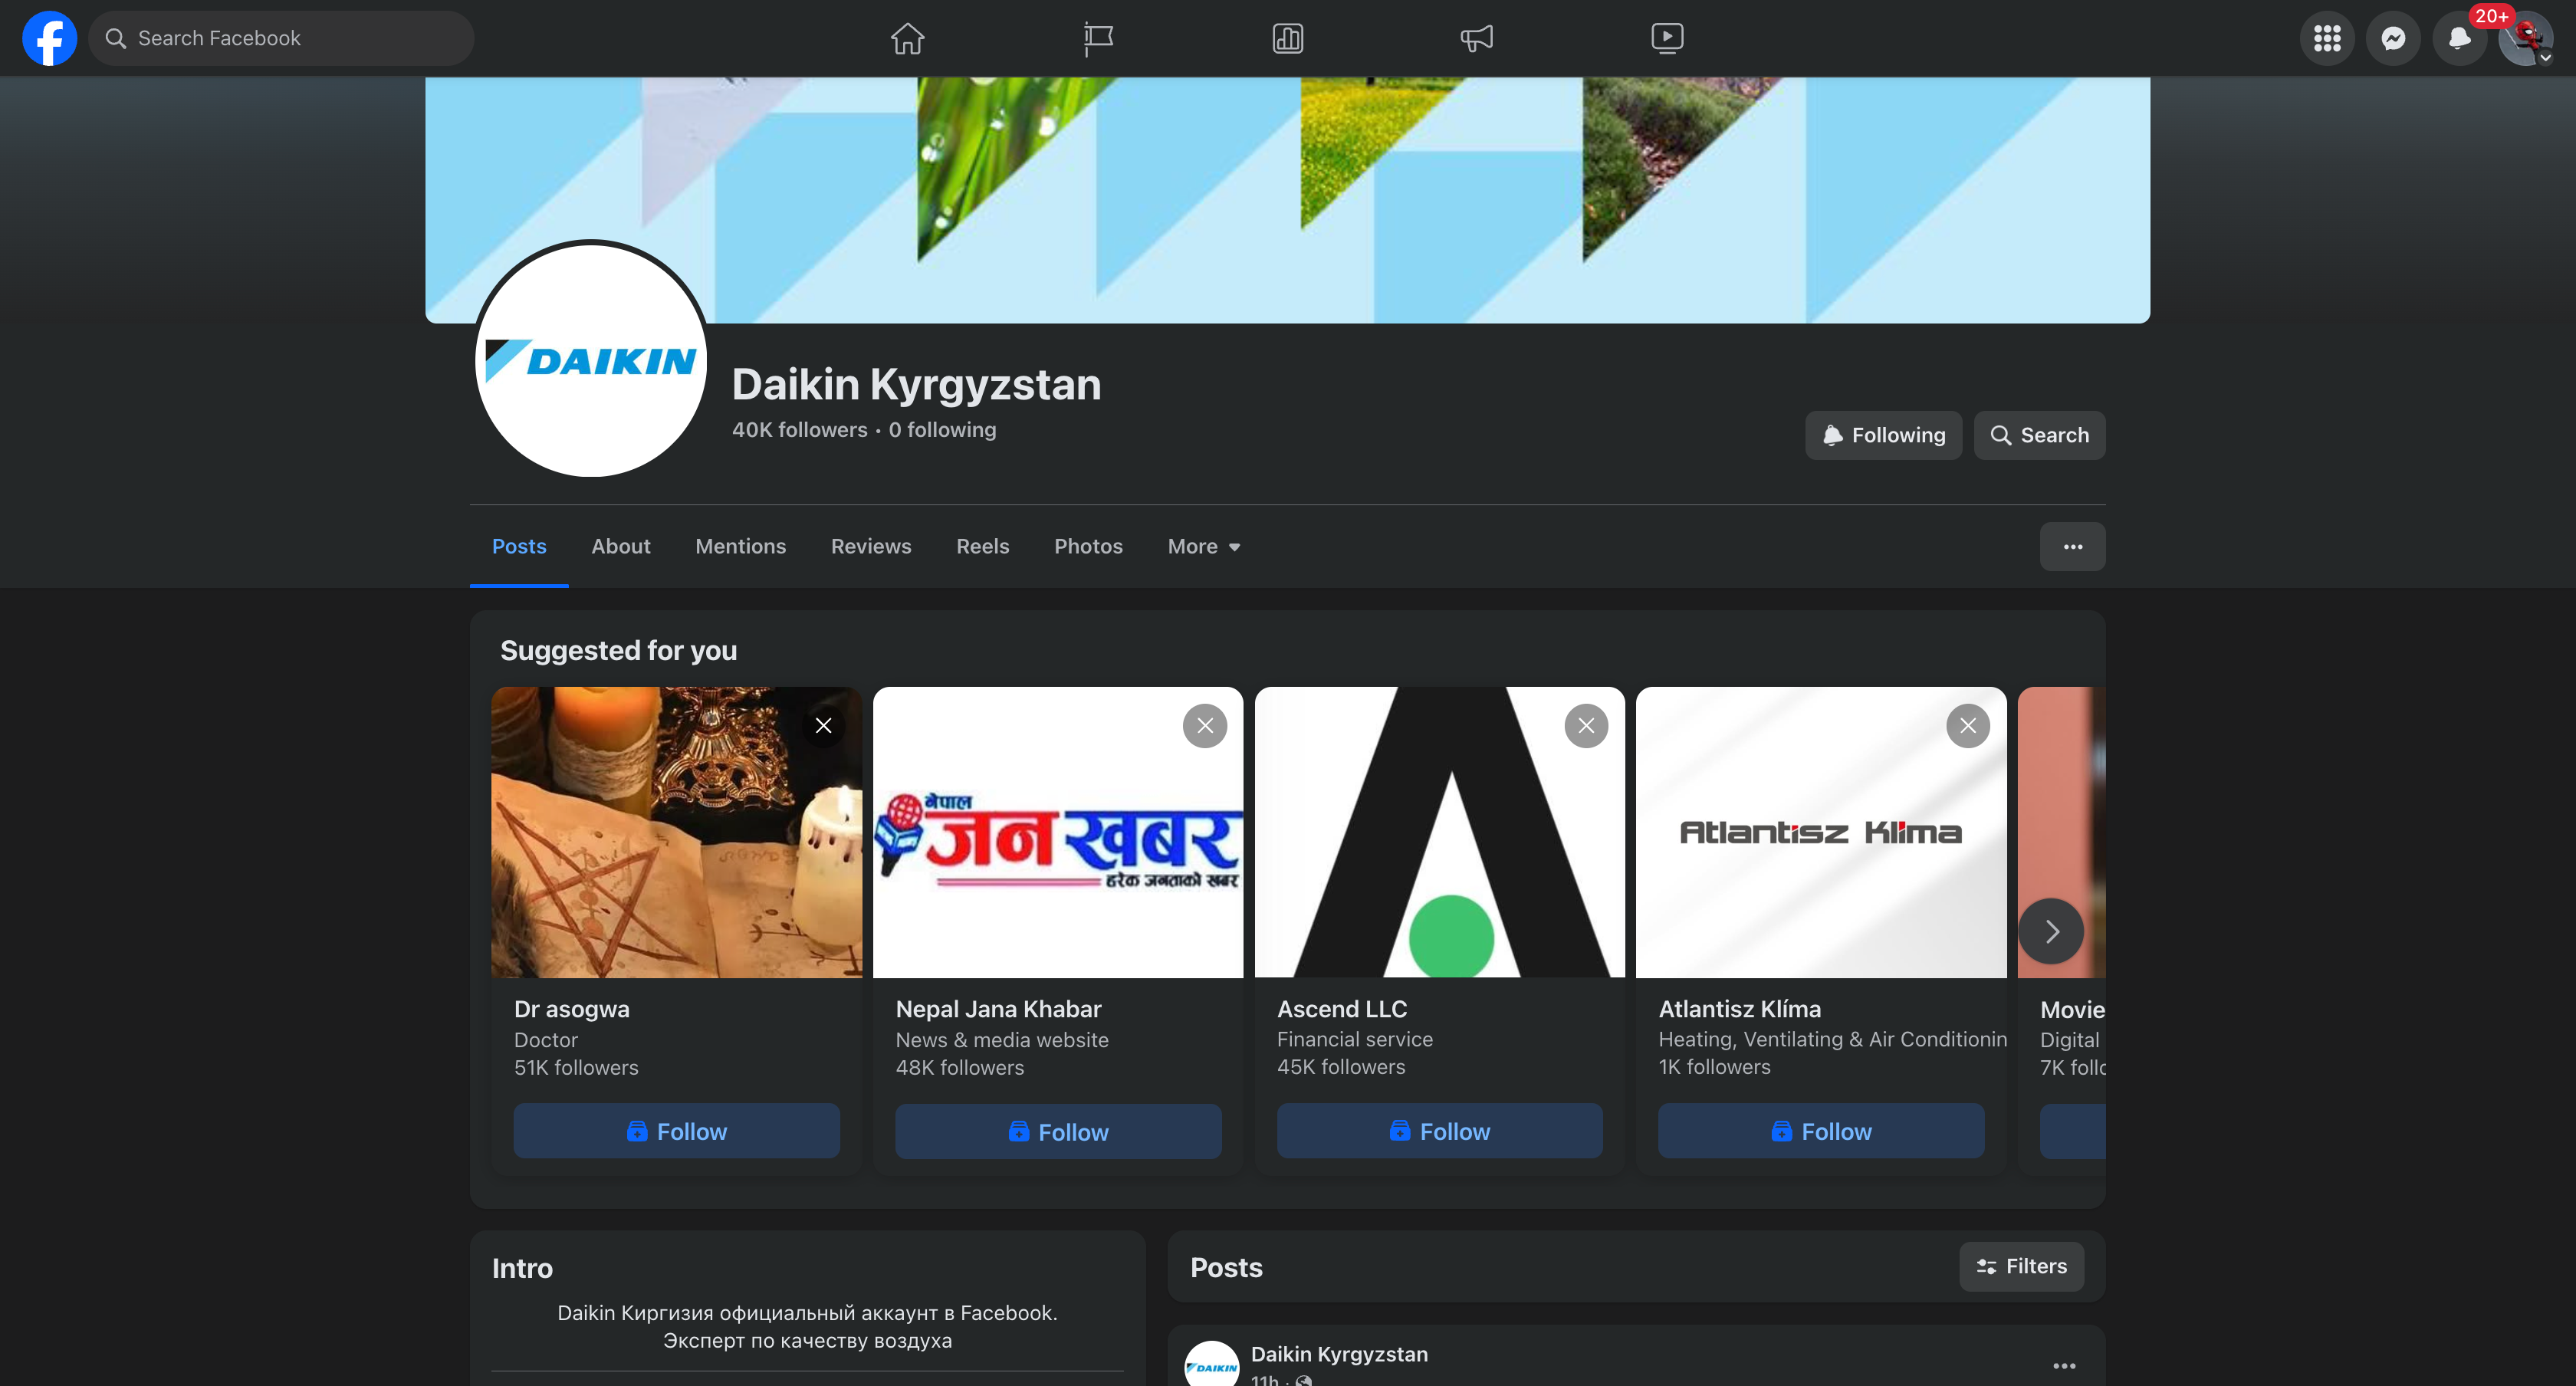Open the Ads megaphone icon

(1476, 38)
